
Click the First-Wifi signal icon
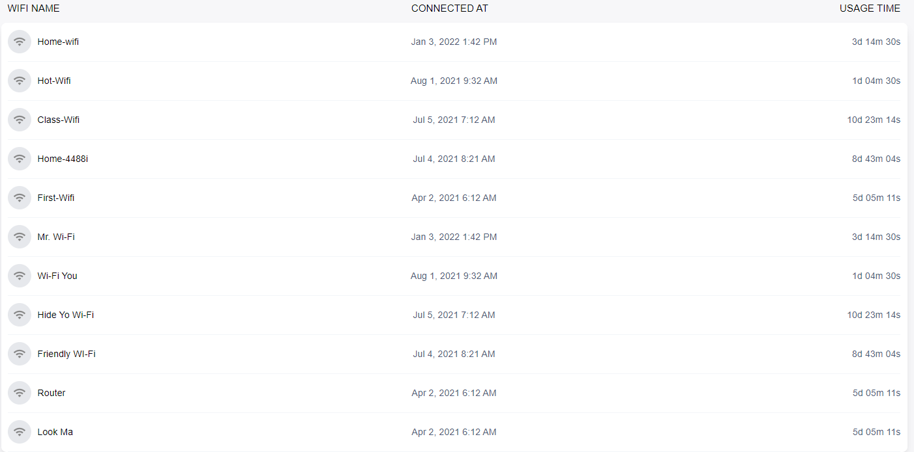(x=20, y=197)
